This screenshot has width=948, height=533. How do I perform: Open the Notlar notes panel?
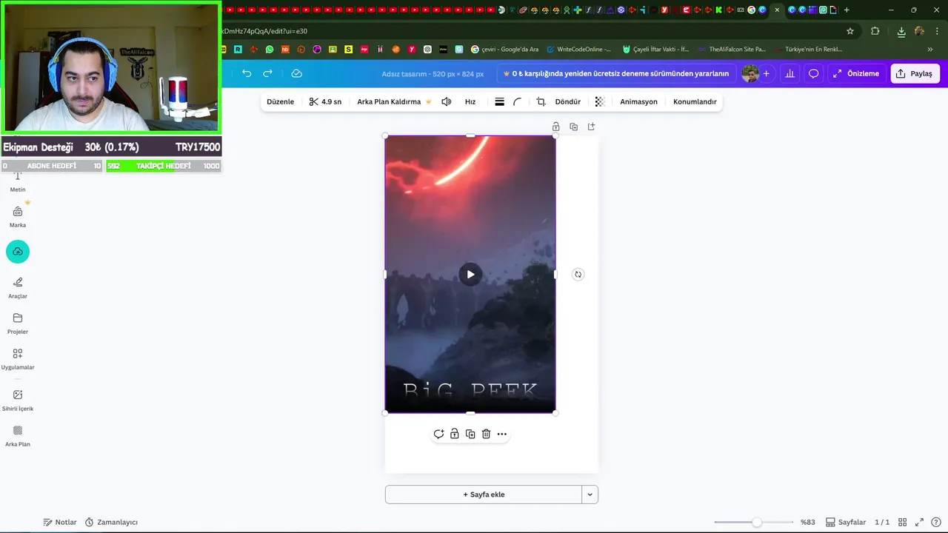[60, 522]
